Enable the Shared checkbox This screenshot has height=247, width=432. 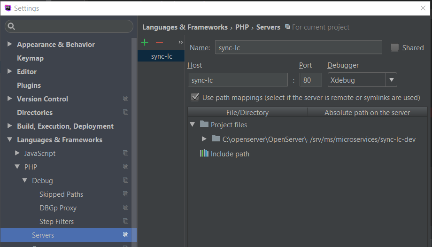395,47
